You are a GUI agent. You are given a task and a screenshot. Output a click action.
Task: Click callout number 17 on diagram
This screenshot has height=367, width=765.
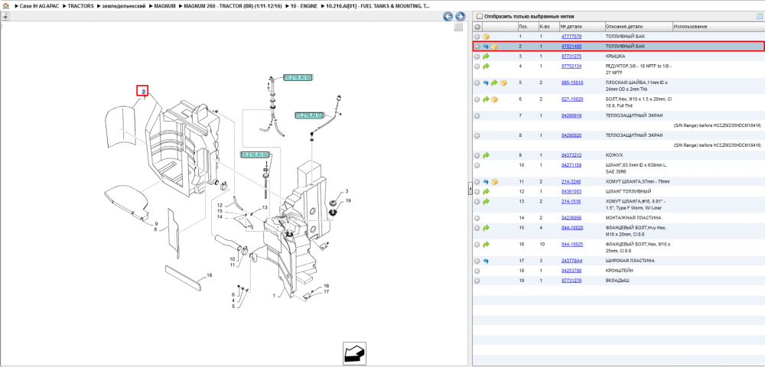tap(327, 291)
